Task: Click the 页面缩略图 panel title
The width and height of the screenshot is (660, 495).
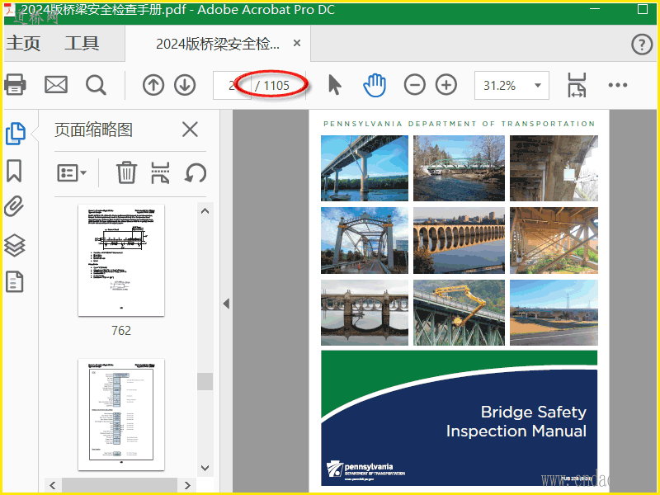Action: pos(93,130)
